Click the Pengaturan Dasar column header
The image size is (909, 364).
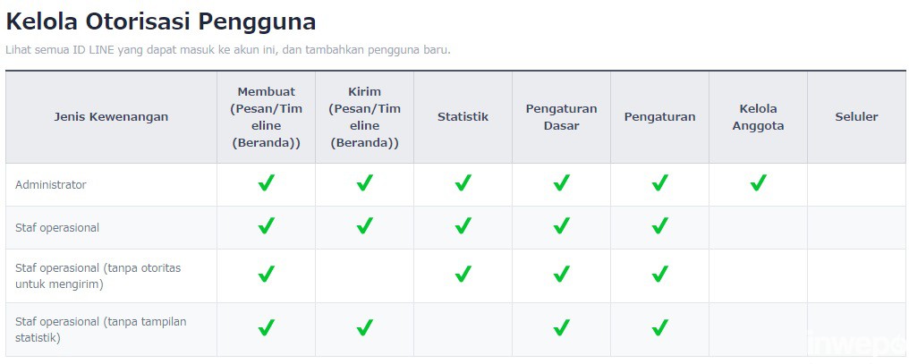point(561,117)
